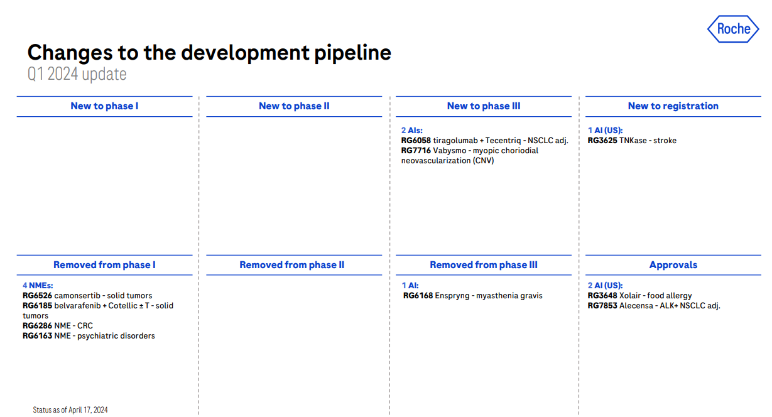Viewport: 772px width, 417px height.
Task: Click the 'Q1 2024 update' subtitle
Action: click(77, 74)
